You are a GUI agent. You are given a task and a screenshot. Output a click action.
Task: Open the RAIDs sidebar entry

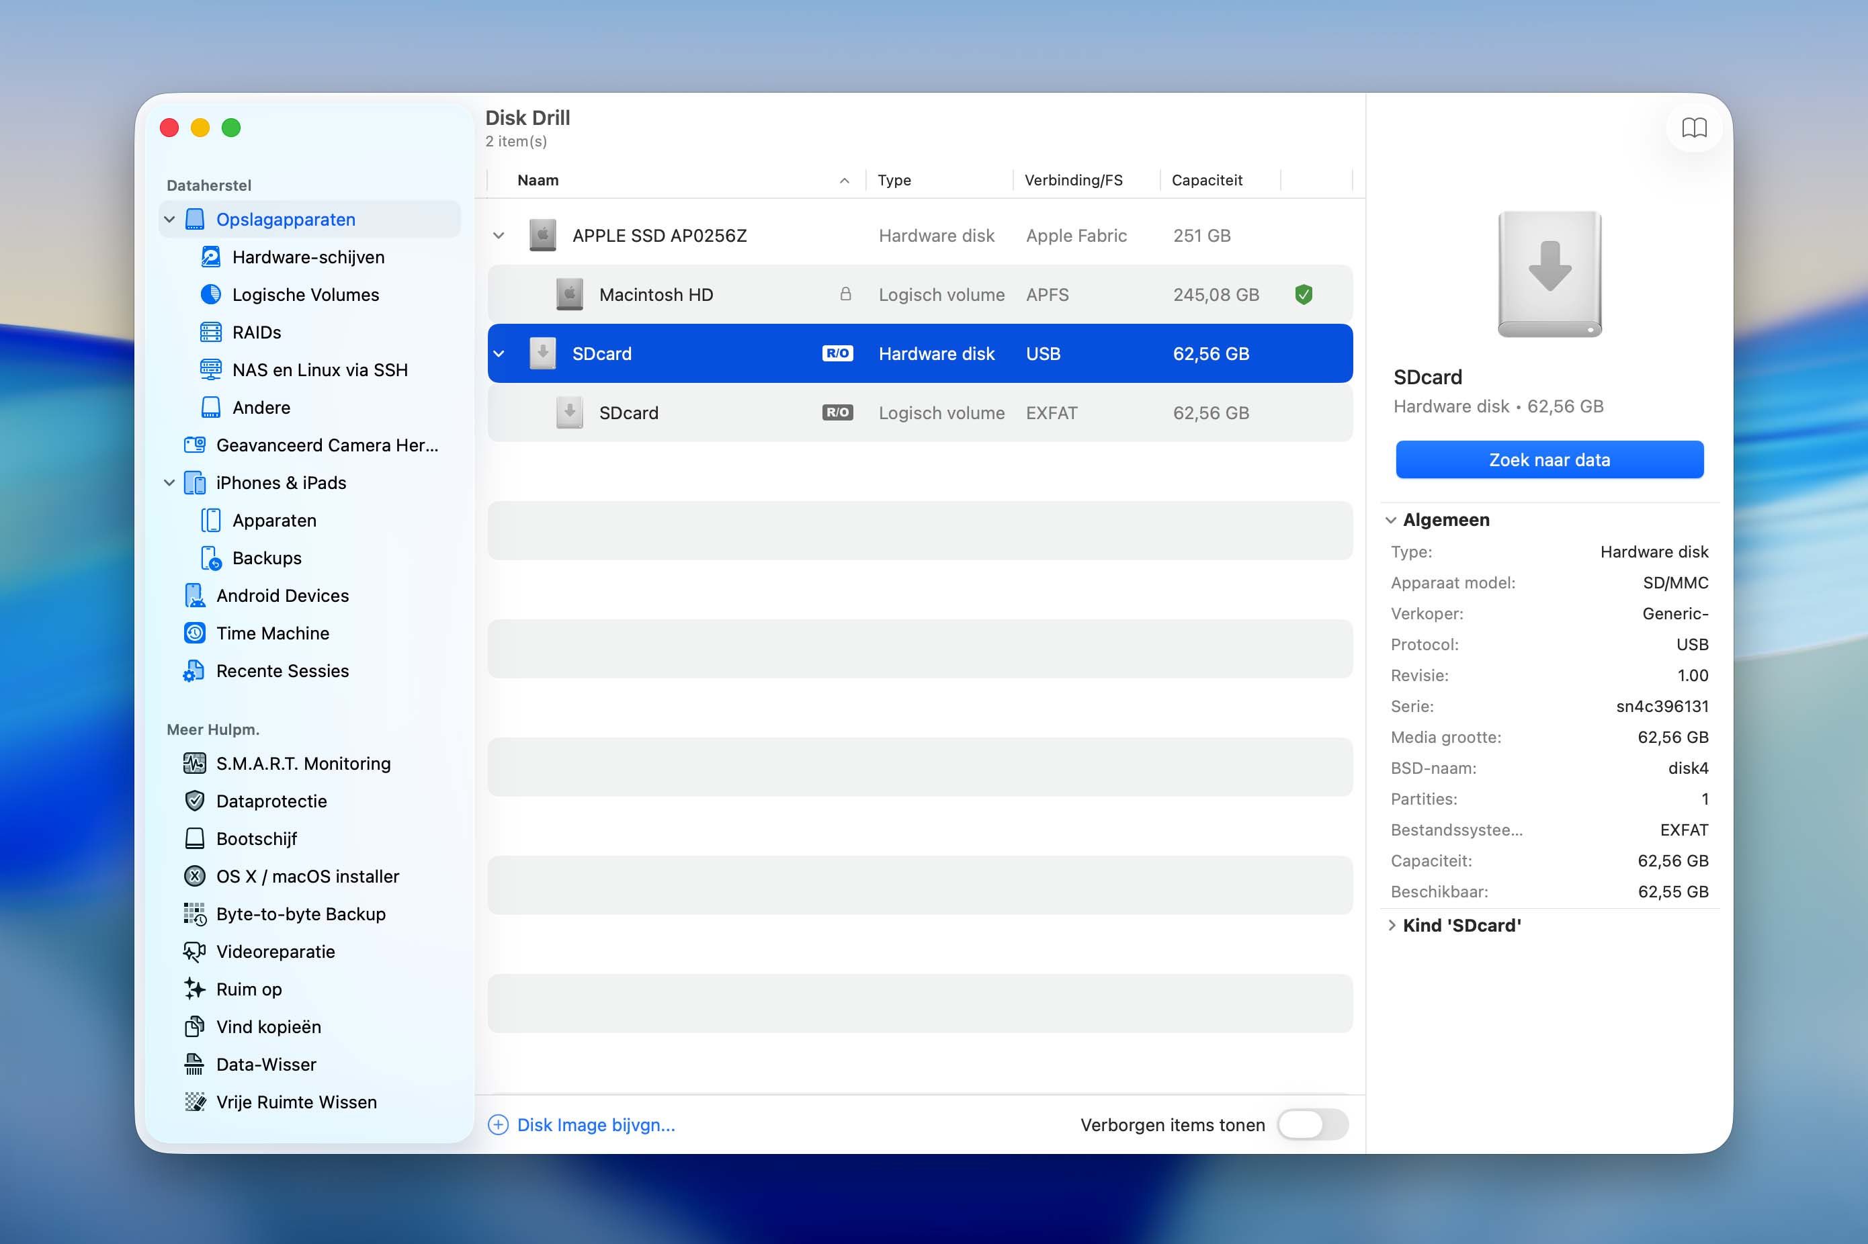(x=256, y=332)
